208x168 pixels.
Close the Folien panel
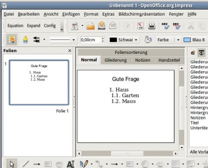(x=70, y=50)
